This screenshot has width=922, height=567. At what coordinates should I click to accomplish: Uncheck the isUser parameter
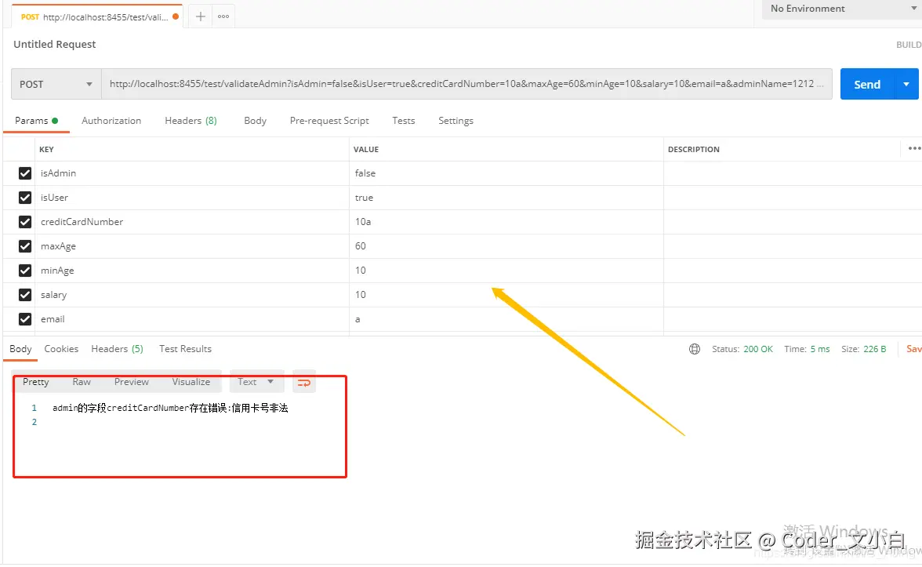pyautogui.click(x=25, y=198)
